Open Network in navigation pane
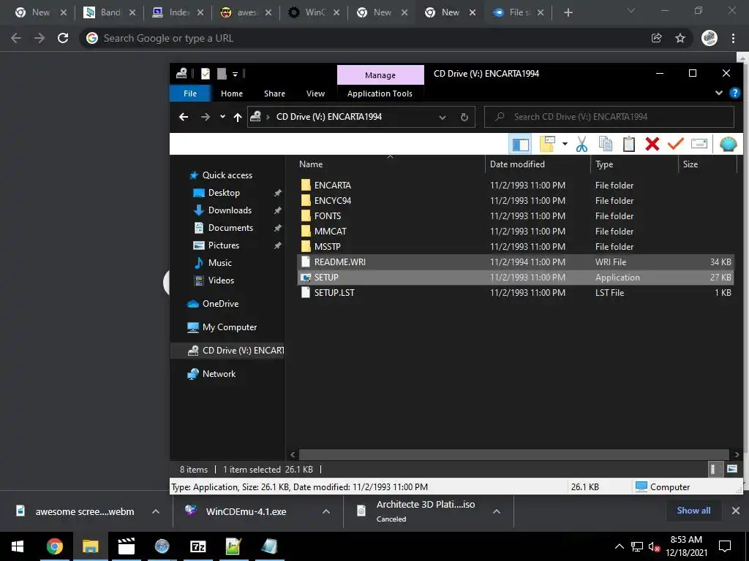This screenshot has height=561, width=749. [219, 374]
